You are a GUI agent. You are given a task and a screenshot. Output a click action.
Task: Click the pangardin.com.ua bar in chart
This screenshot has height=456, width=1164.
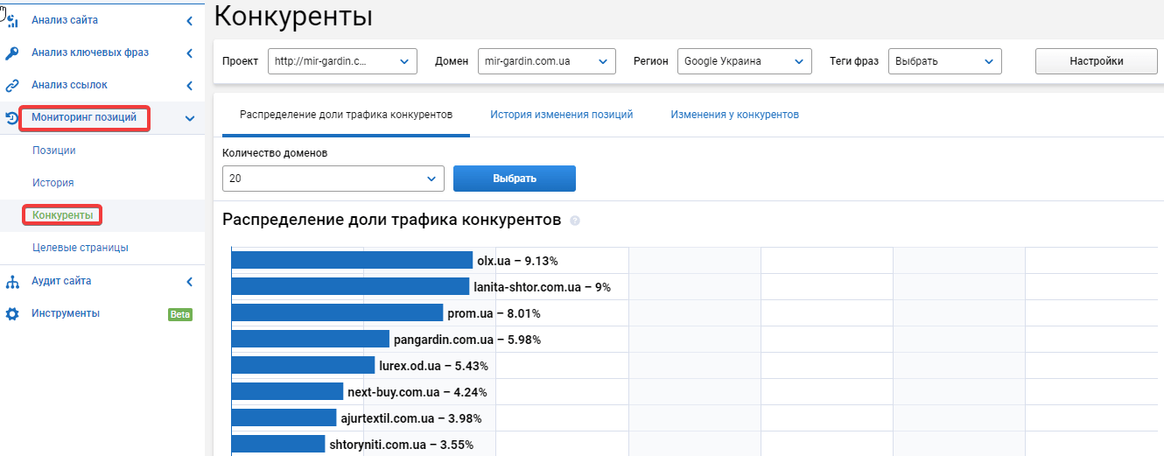click(x=311, y=339)
